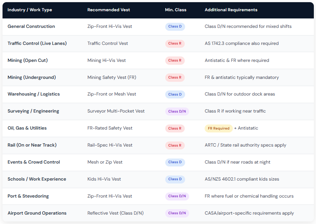
Task: Click the Surveyor Multi-Pocket Vest entry
Action: (x=116, y=111)
